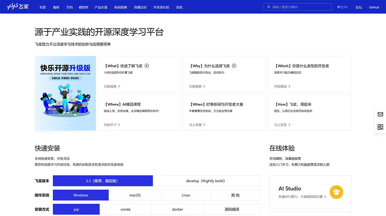Open the 应用案例 menu item
The height and width of the screenshot is (216, 386).
coord(121,7)
